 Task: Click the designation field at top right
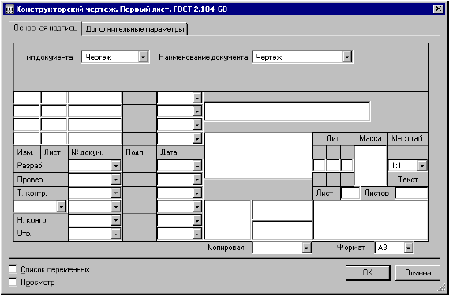tap(287, 111)
